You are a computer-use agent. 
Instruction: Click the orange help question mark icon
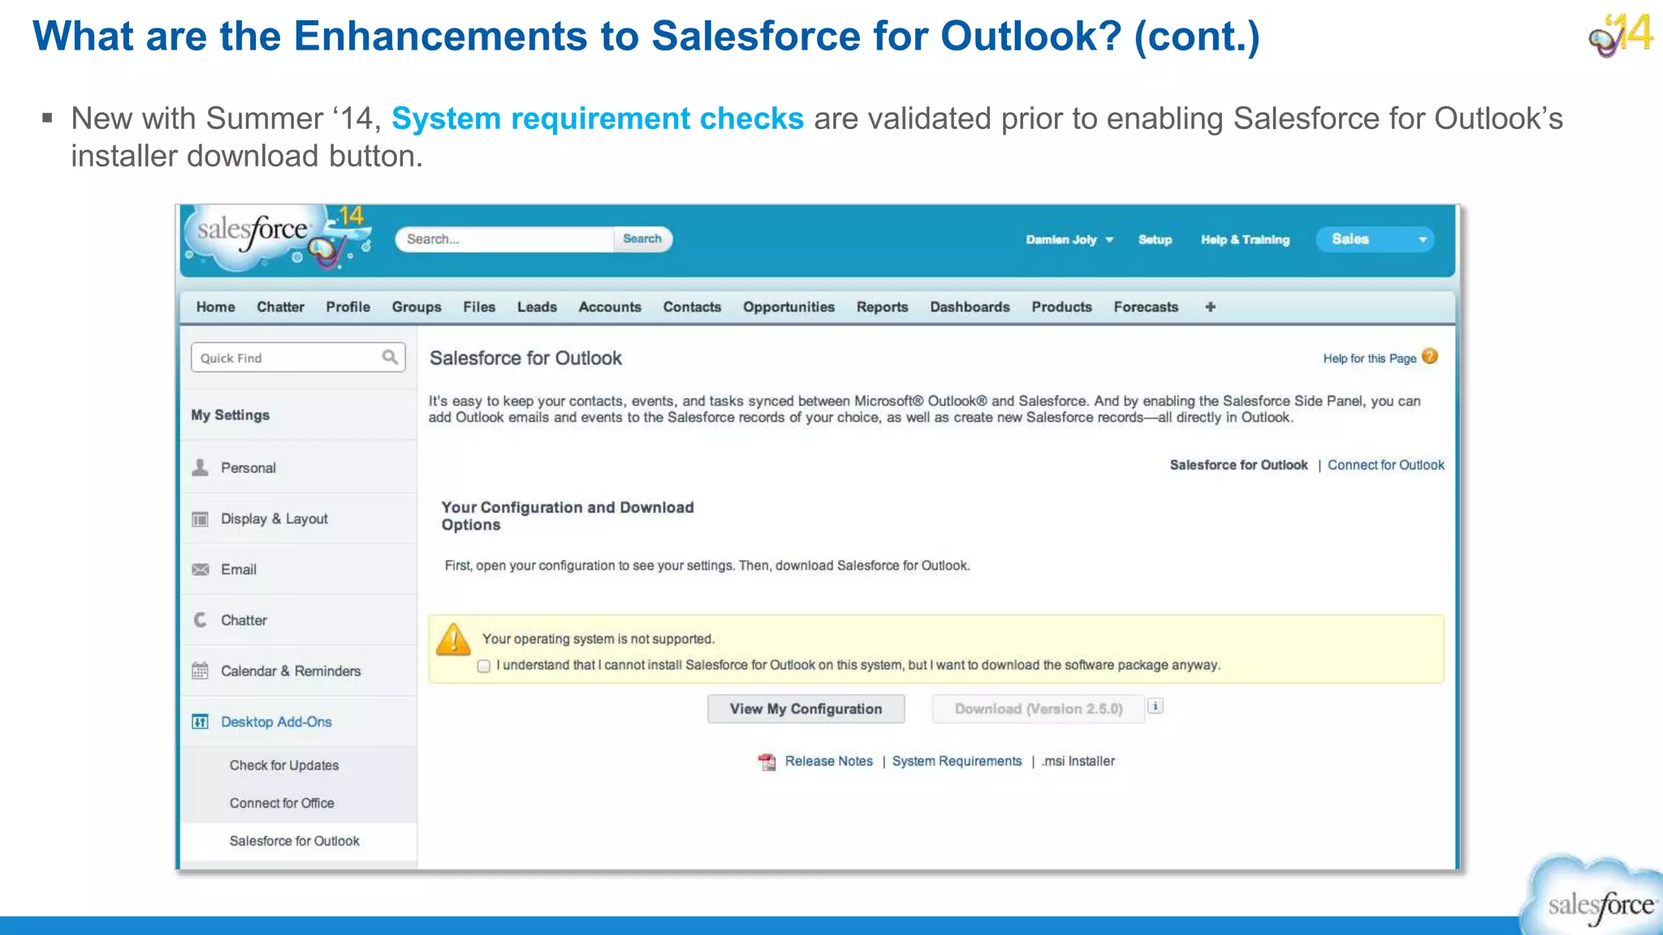click(1430, 356)
